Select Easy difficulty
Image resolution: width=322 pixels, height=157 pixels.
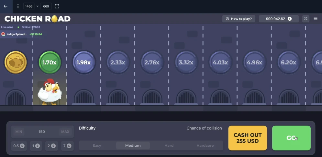(x=97, y=145)
